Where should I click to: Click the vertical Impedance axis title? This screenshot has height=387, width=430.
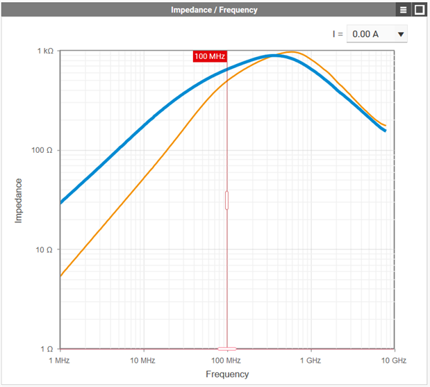[x=18, y=201]
